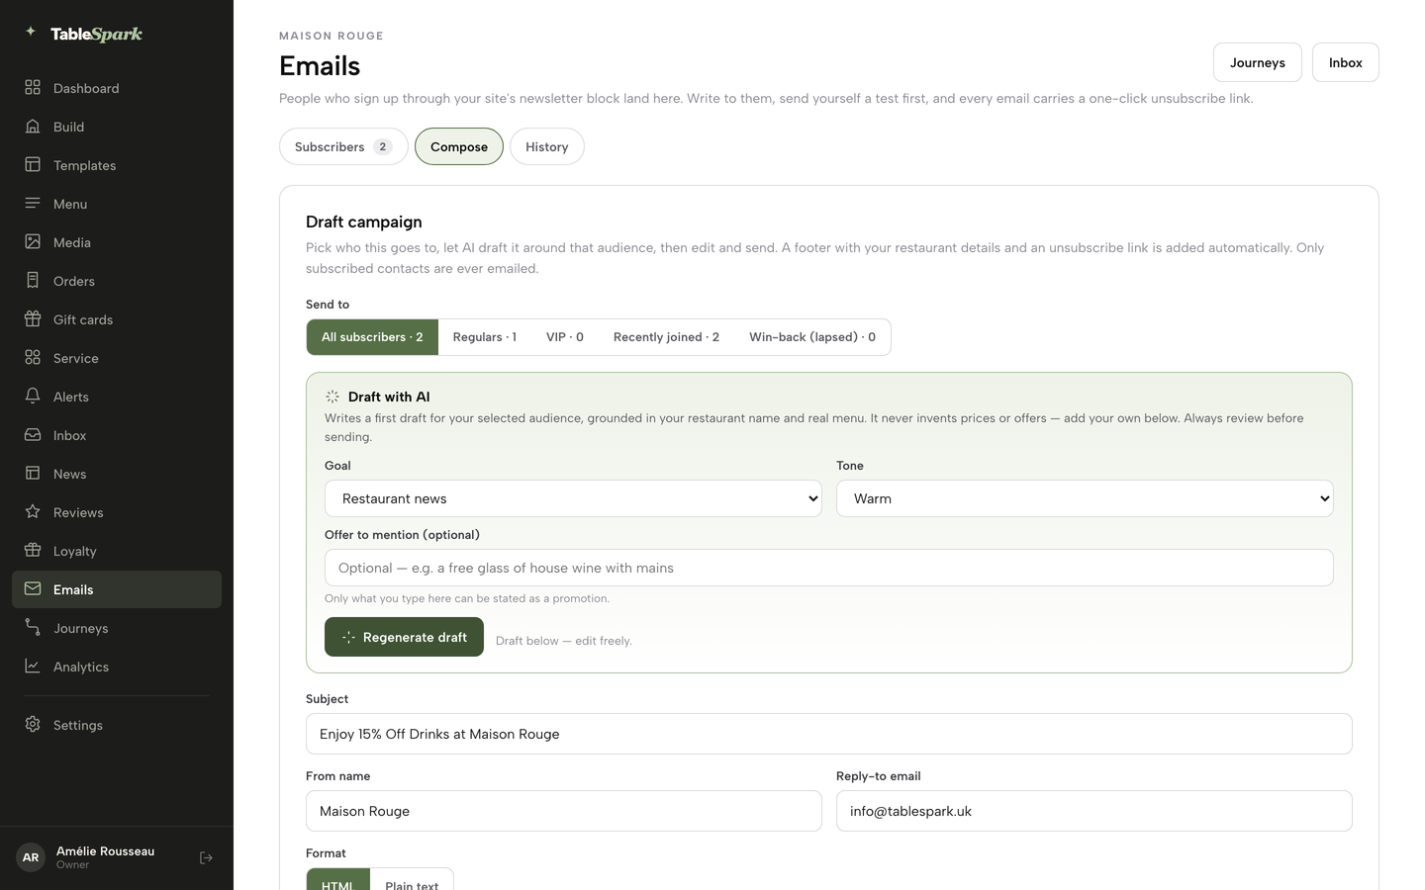1425x890 pixels.
Task: Click the From name field
Action: (x=564, y=811)
